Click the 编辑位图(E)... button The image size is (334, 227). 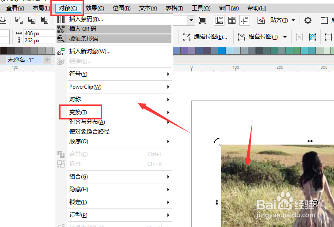tap(205, 37)
